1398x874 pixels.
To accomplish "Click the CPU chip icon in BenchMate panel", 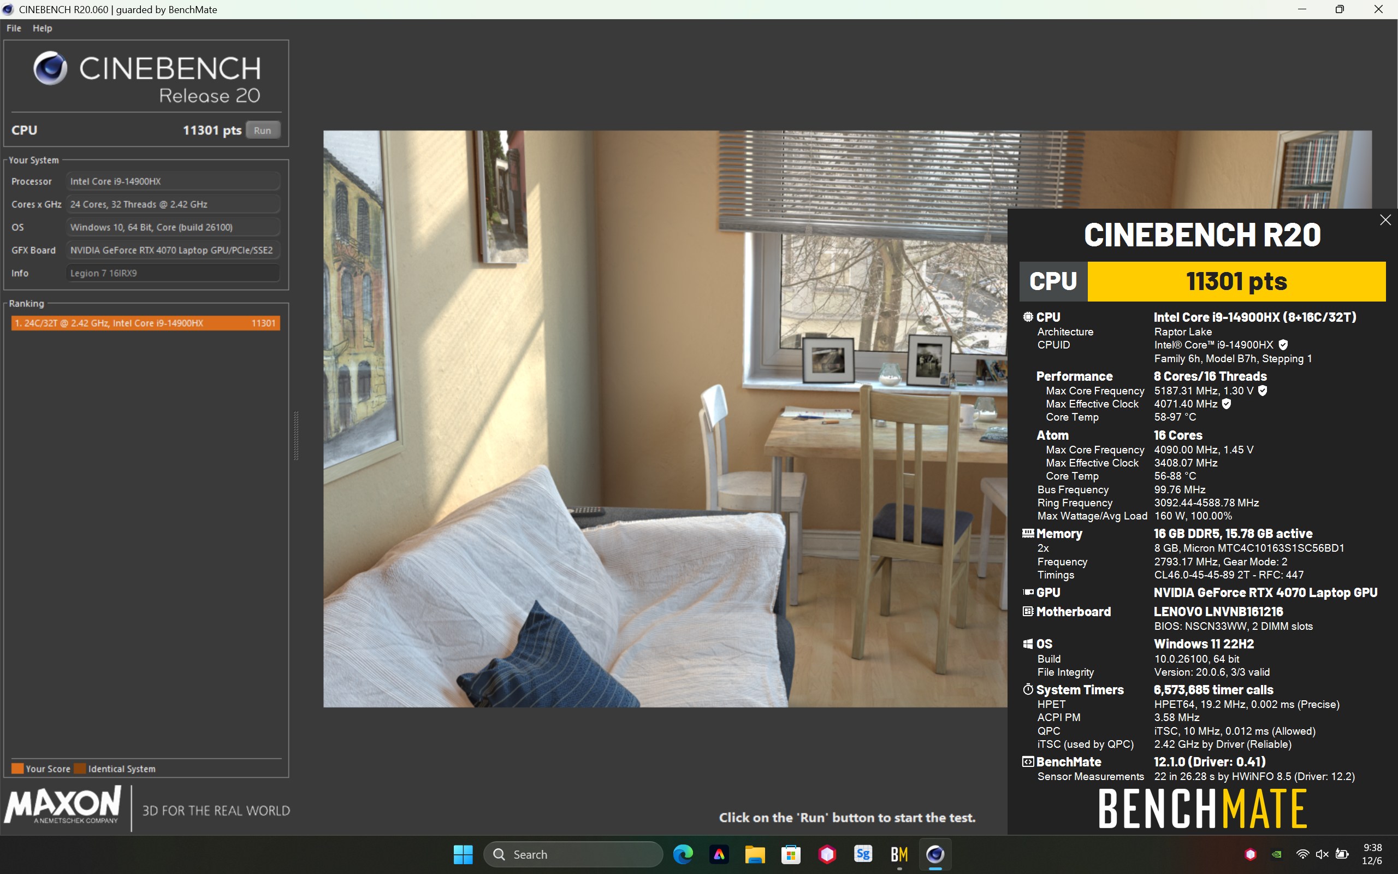I will pos(1028,317).
